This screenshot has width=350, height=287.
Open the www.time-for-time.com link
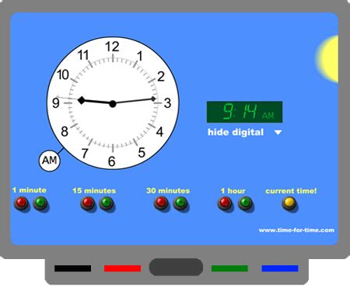click(x=296, y=230)
